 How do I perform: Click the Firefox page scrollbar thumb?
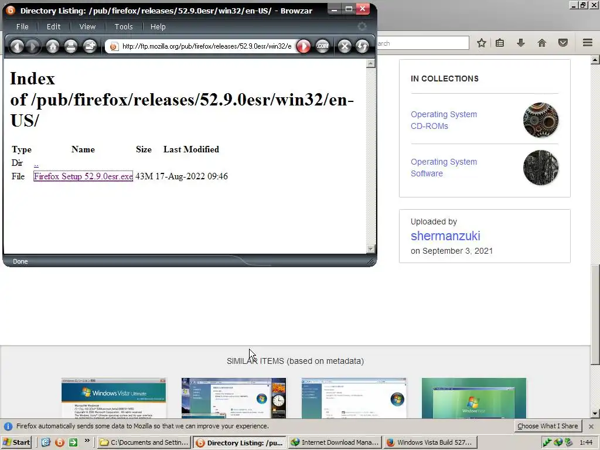tap(595, 315)
